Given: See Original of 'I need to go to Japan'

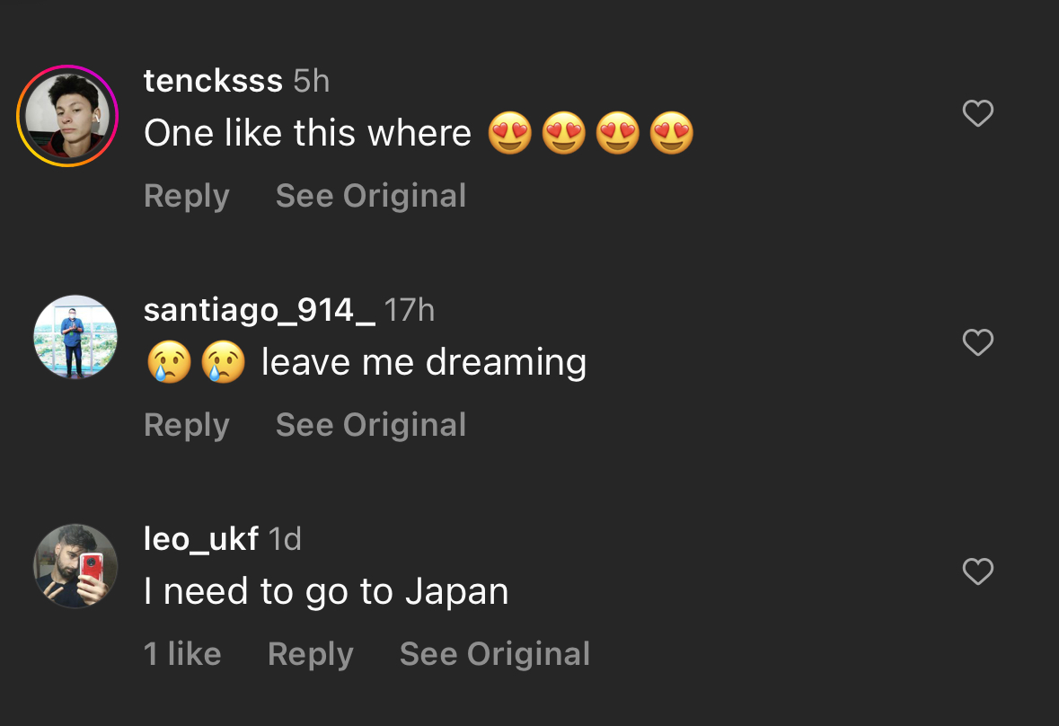Looking at the screenshot, I should point(495,654).
